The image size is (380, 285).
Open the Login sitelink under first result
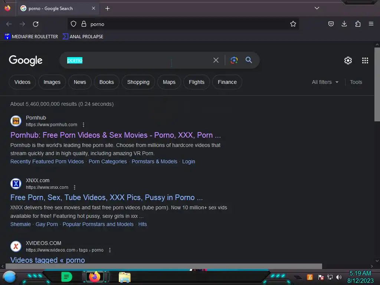point(189,161)
